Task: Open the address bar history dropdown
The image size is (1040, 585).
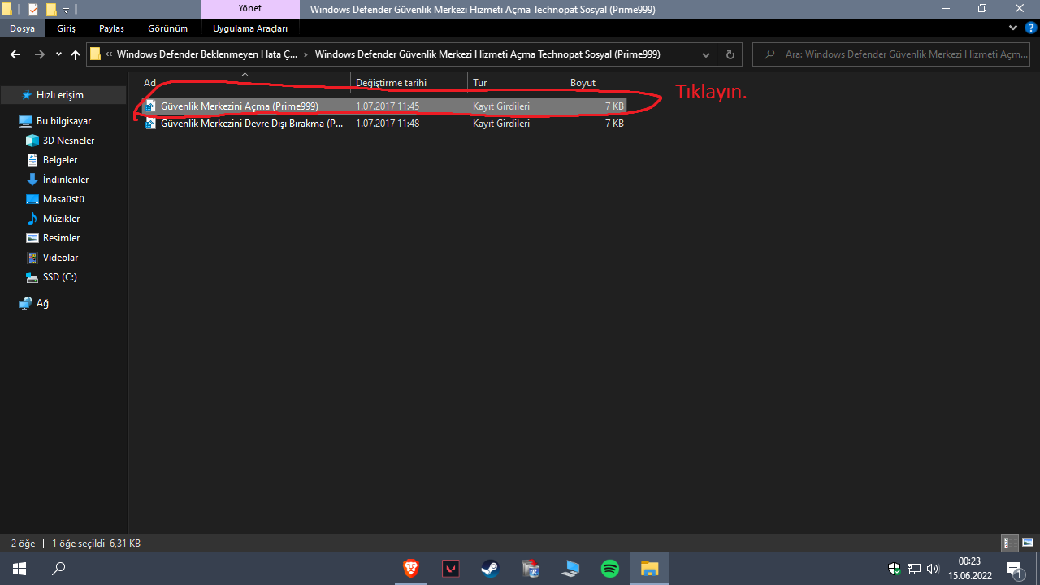Action: click(x=706, y=54)
